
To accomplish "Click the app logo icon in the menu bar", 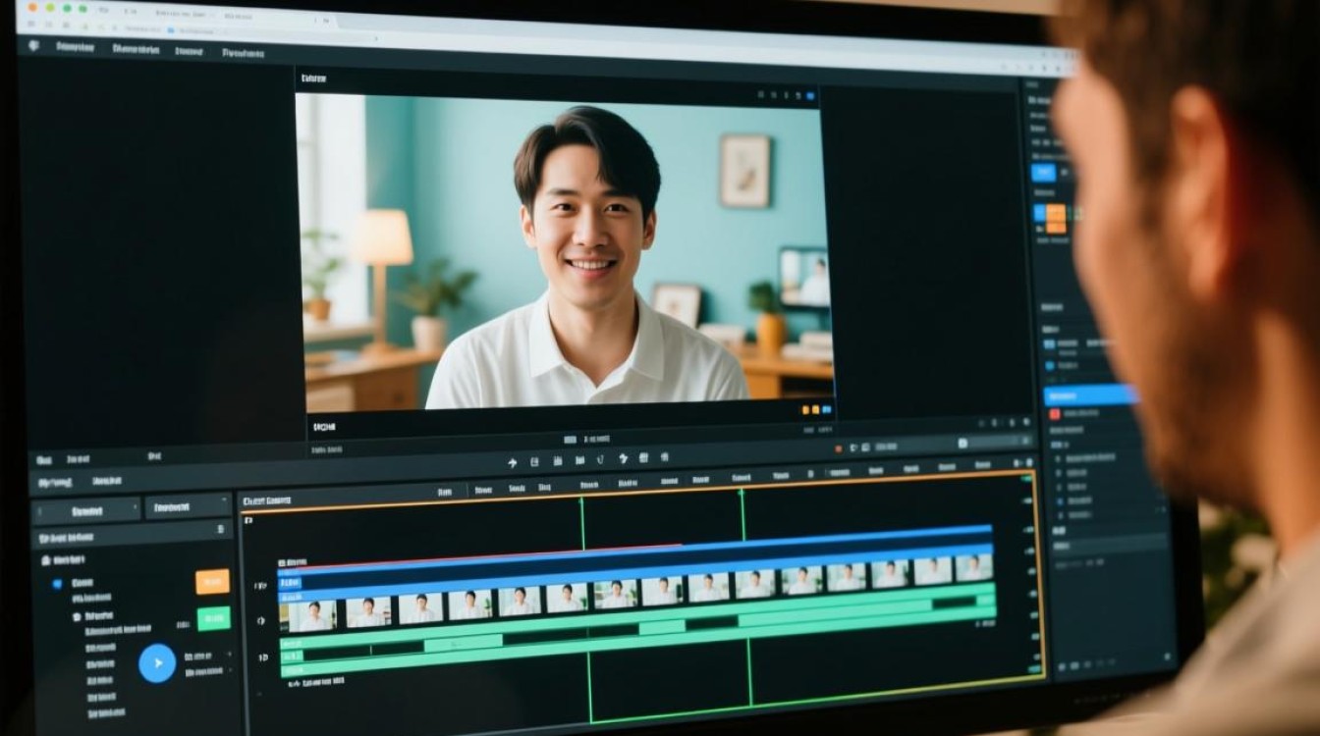I will (x=34, y=46).
